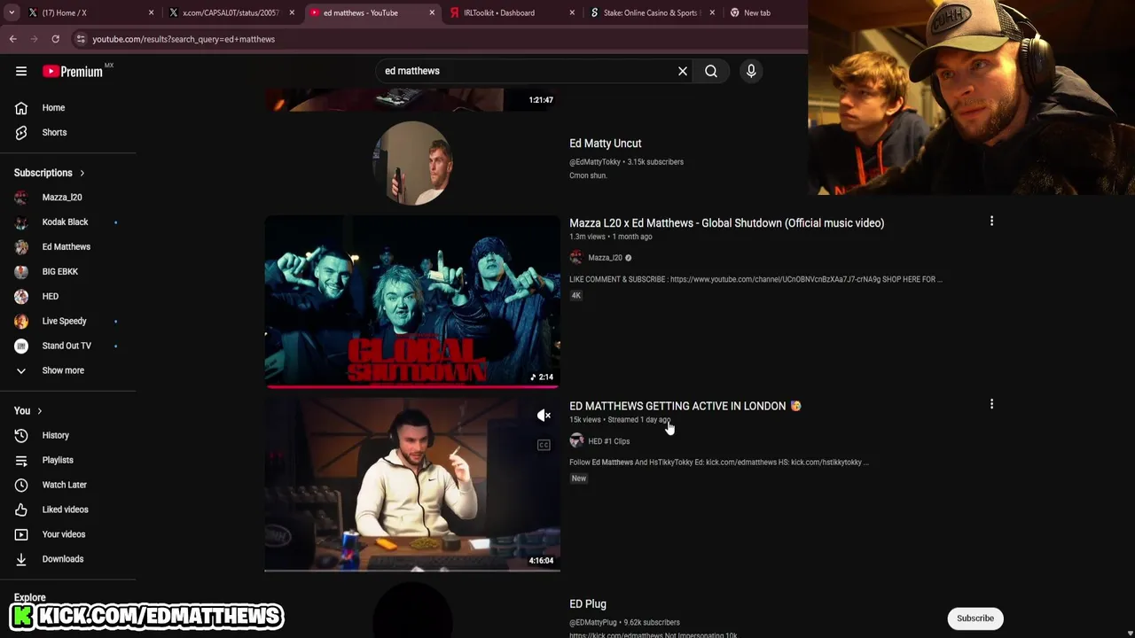Expand the Subscriptions section chevron
1135x638 pixels.
[x=82, y=173]
